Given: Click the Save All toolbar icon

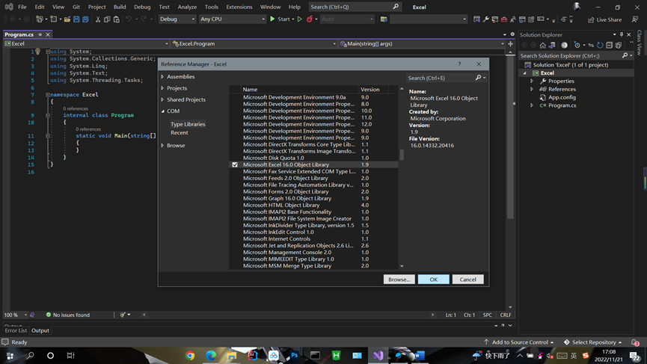Looking at the screenshot, I should (85, 19).
